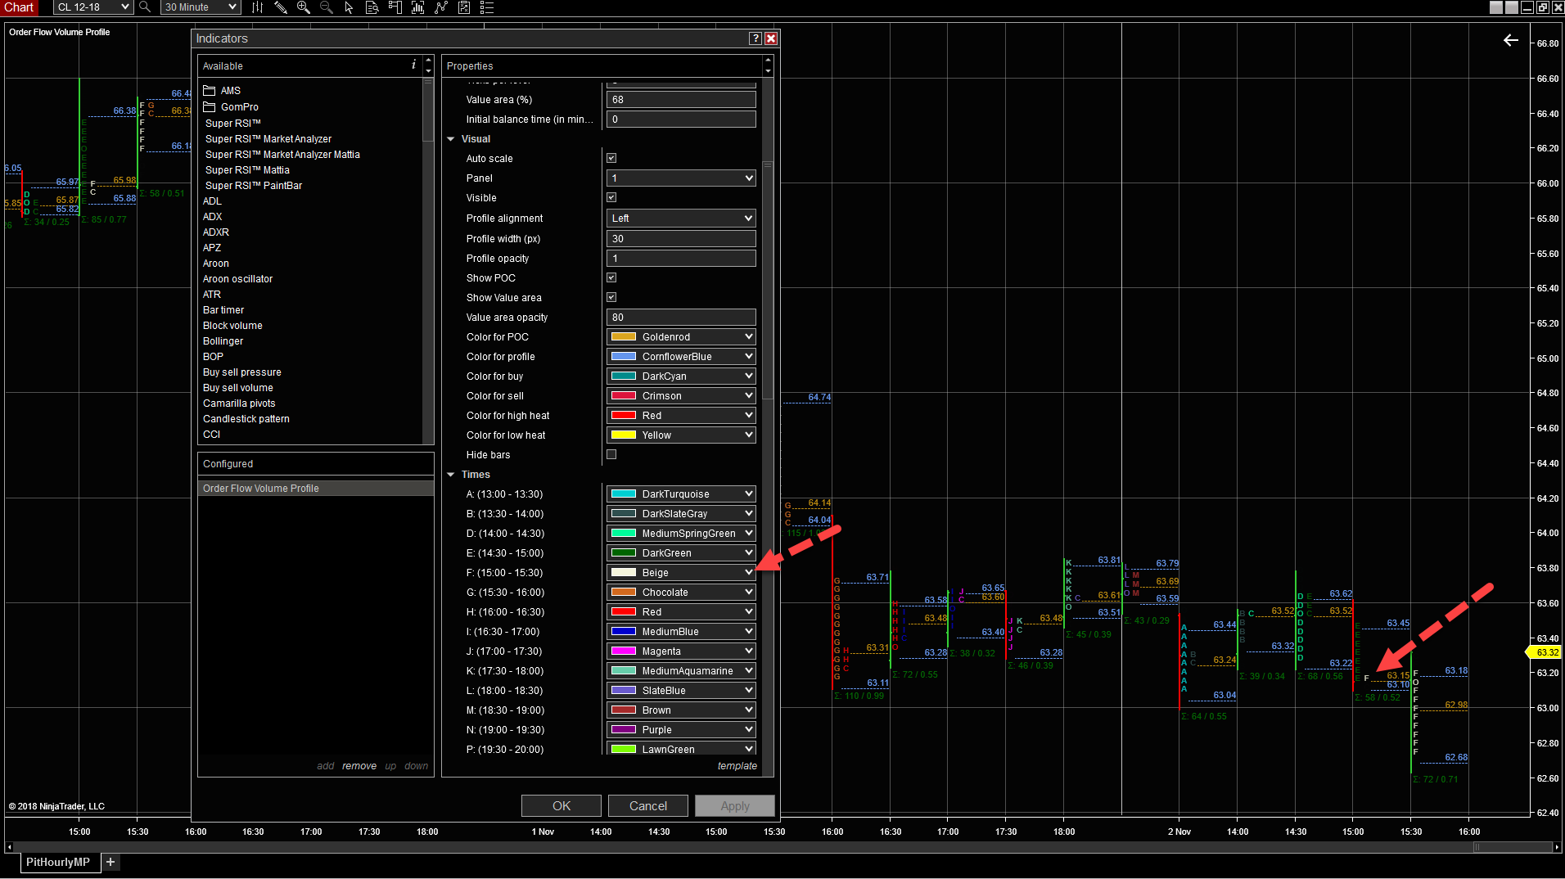Open the list options toolbar icon
1565x879 pixels.
pyautogui.click(x=487, y=7)
